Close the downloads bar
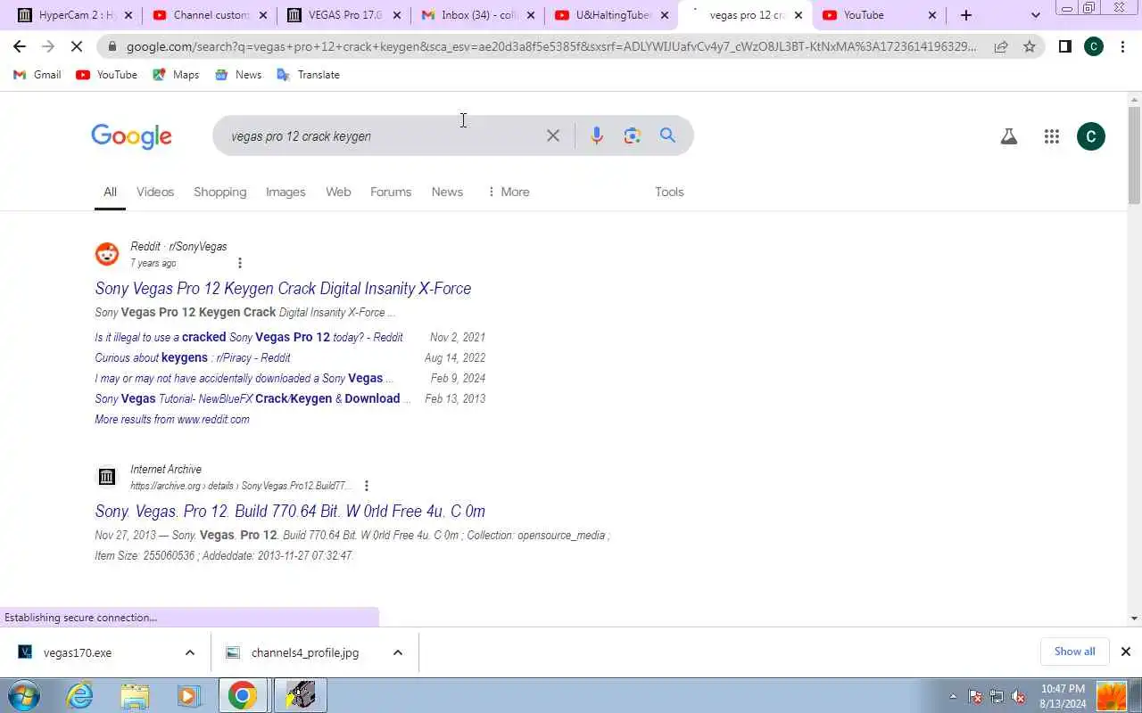 point(1125,652)
